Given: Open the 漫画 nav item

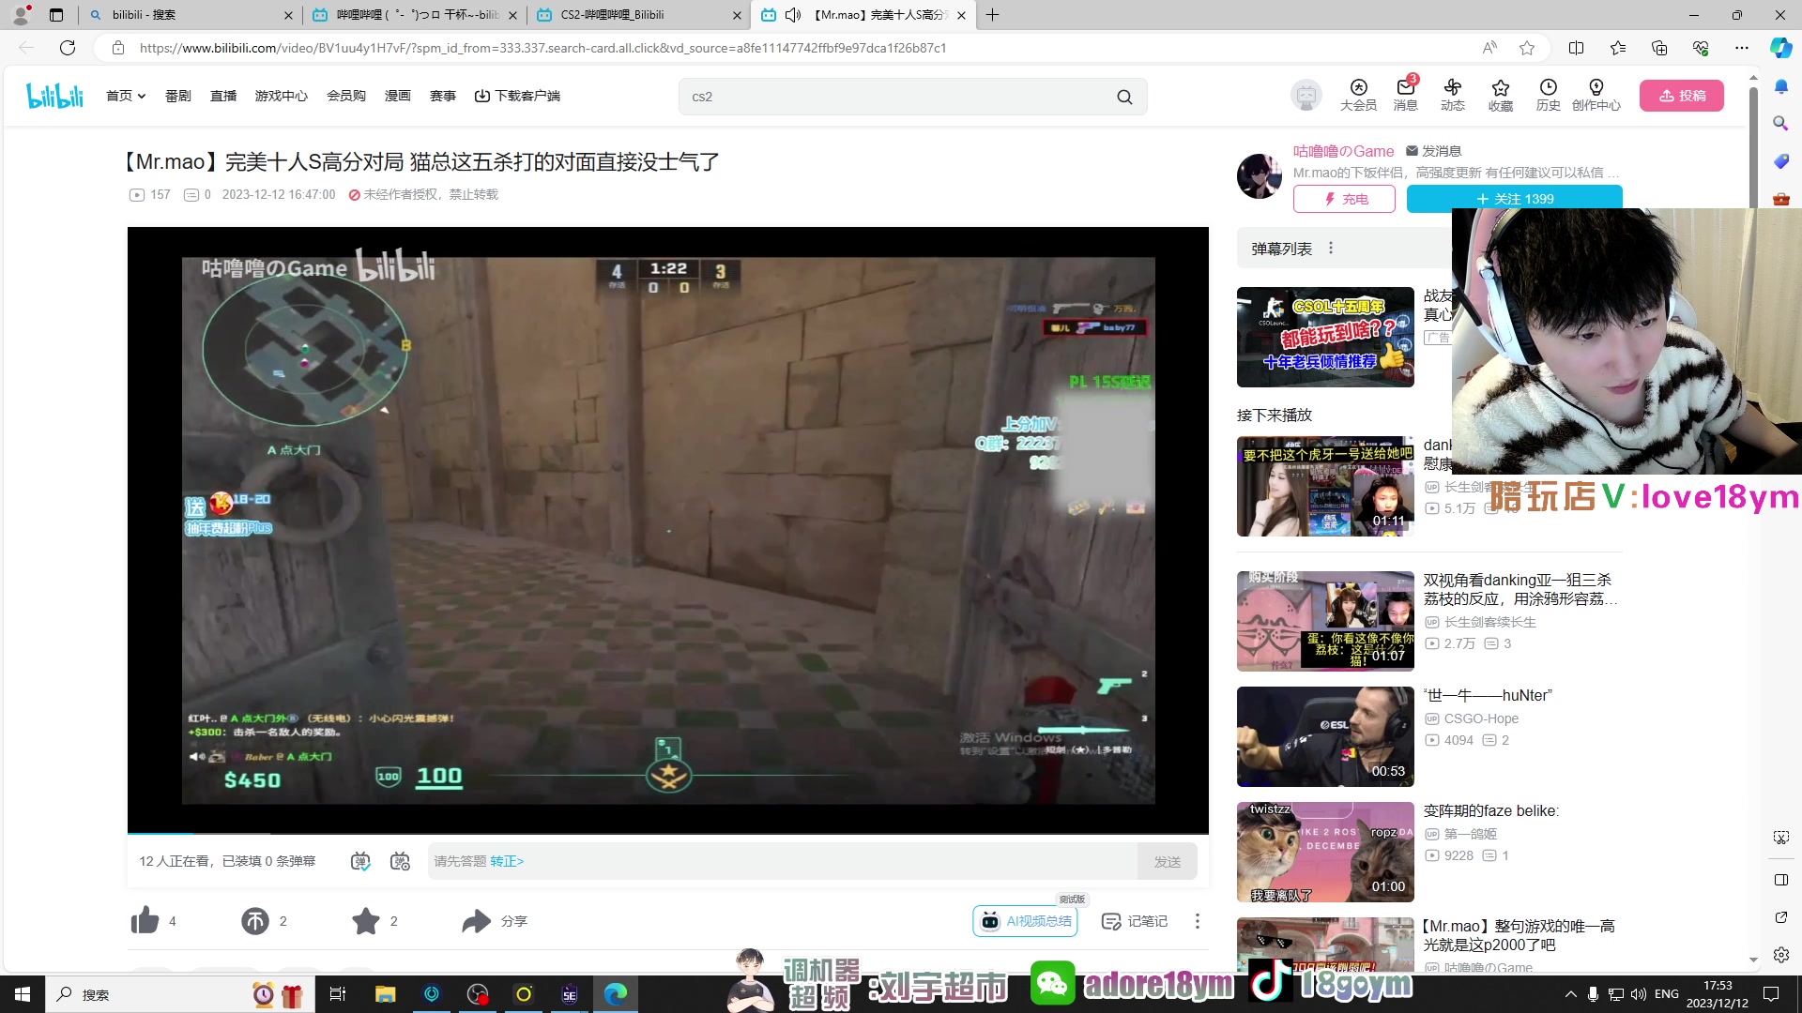Looking at the screenshot, I should click(x=398, y=96).
